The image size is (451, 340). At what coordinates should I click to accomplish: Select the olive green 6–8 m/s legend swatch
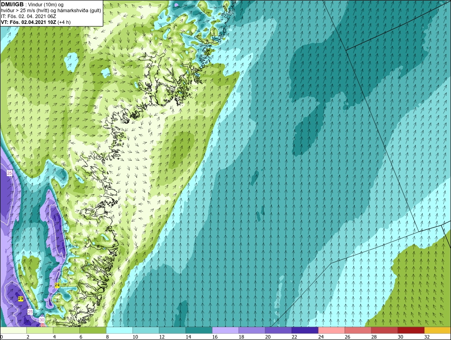[x=93, y=330]
